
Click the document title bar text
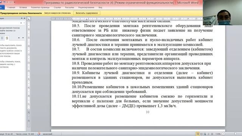coord(121,3)
